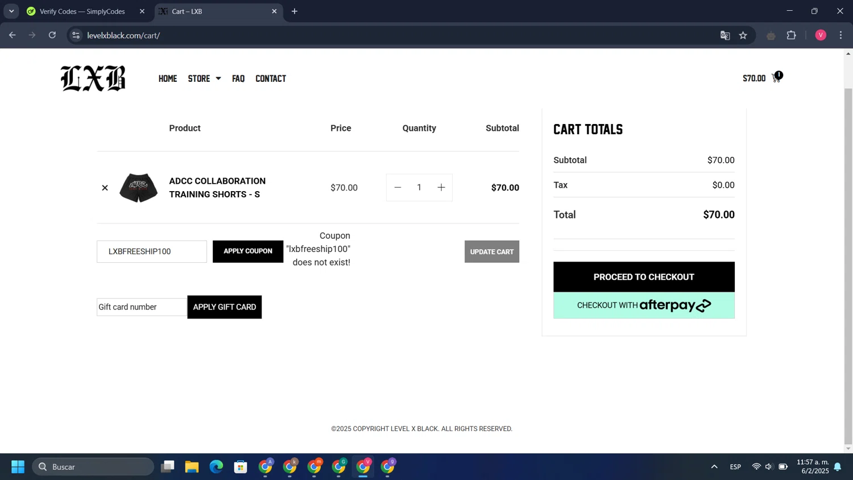Image resolution: width=853 pixels, height=480 pixels.
Task: Open a new browser tab
Action: pos(295,11)
